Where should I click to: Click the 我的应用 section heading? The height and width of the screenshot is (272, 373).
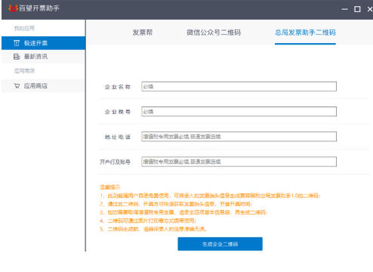tap(24, 28)
